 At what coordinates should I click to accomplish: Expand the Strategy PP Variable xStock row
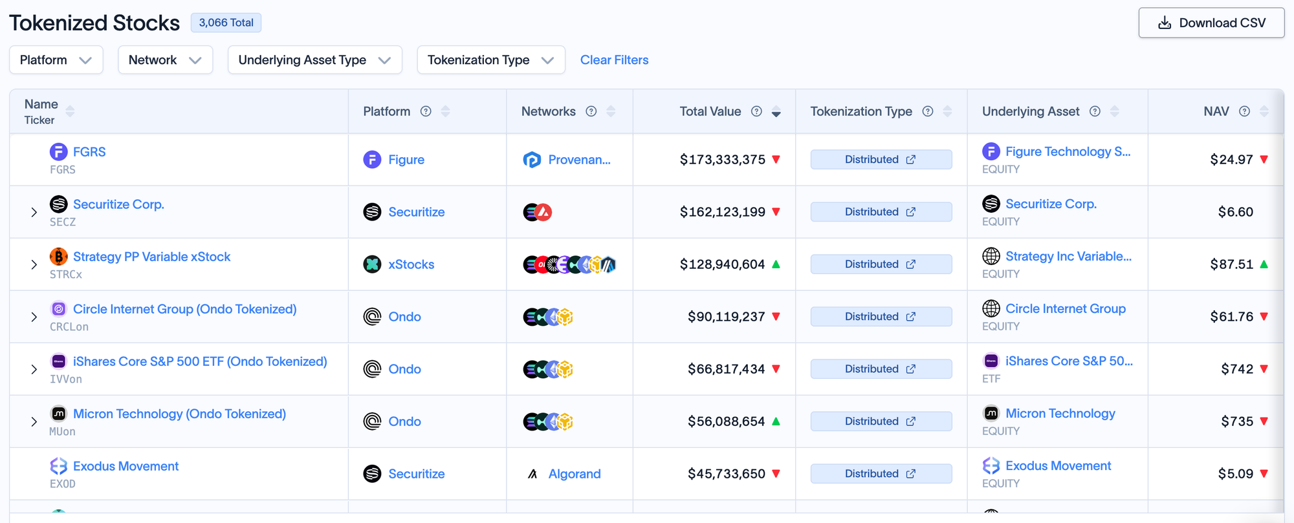[x=34, y=264]
